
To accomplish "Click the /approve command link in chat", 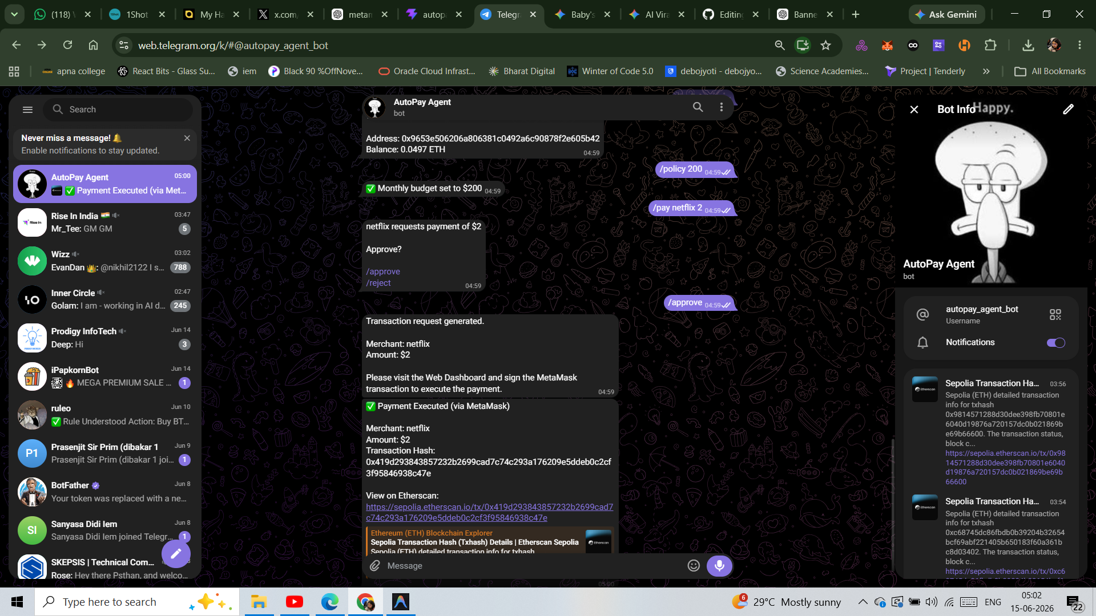I will tap(383, 272).
